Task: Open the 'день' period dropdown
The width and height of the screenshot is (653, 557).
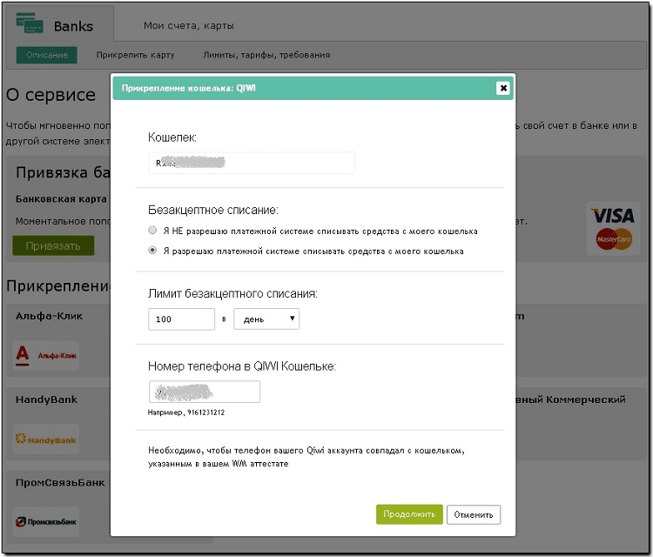Action: (266, 319)
